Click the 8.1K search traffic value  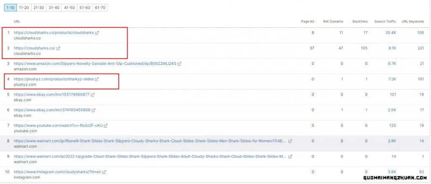(392, 48)
